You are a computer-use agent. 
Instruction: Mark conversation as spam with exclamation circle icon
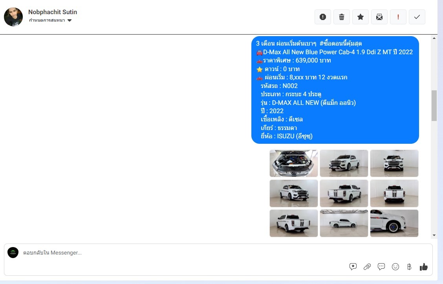323,17
